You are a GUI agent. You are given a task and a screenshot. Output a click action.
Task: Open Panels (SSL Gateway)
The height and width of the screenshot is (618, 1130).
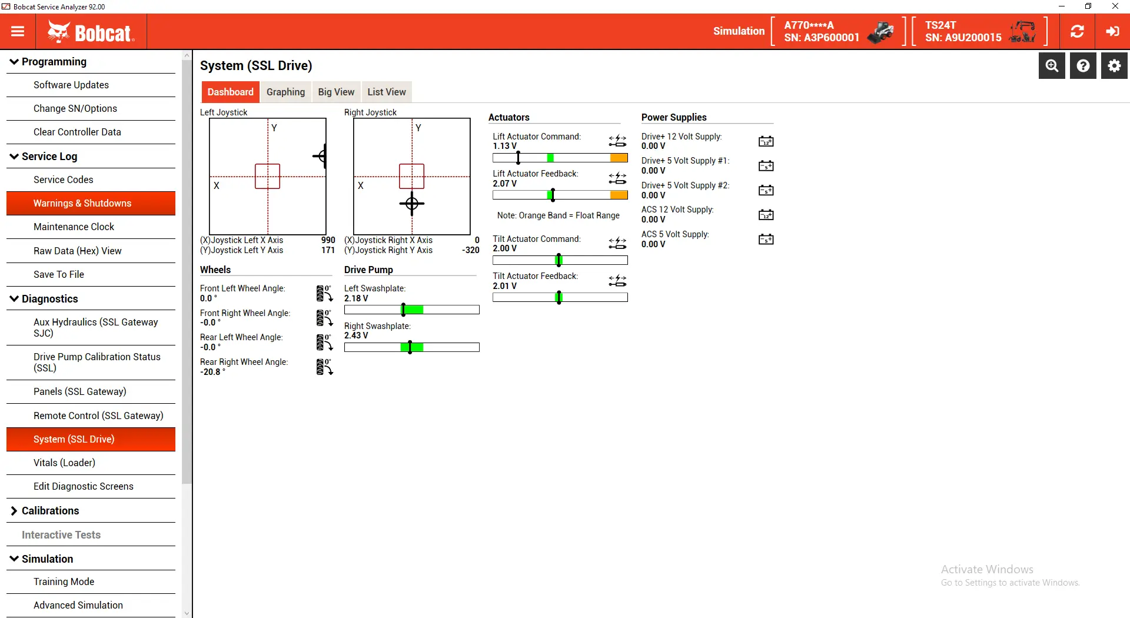pyautogui.click(x=91, y=392)
